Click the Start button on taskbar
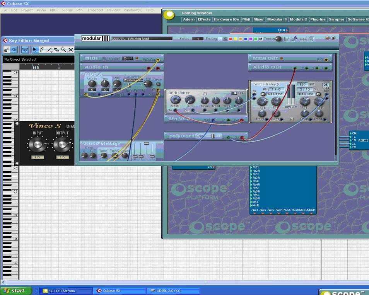 click(15, 291)
